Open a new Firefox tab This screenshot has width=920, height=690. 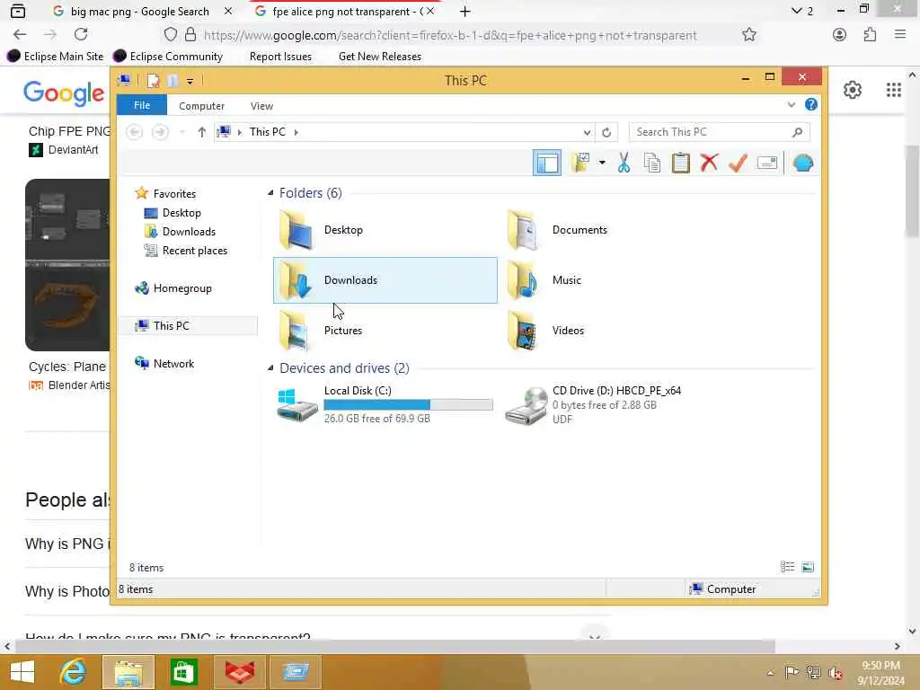(x=465, y=12)
